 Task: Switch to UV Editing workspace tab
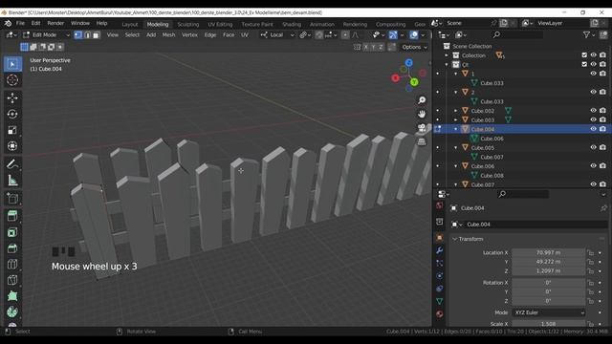click(220, 24)
